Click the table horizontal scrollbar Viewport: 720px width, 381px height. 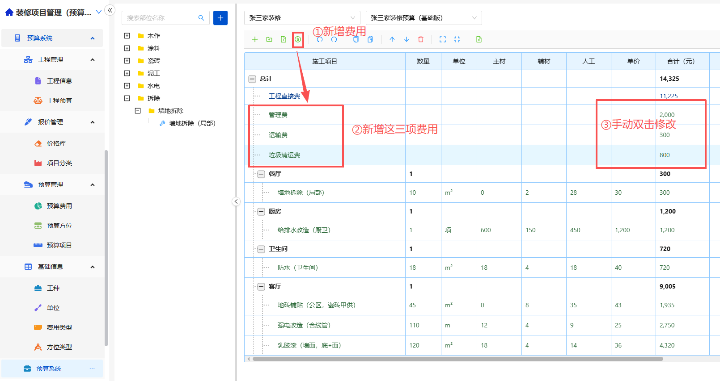tap(457, 359)
